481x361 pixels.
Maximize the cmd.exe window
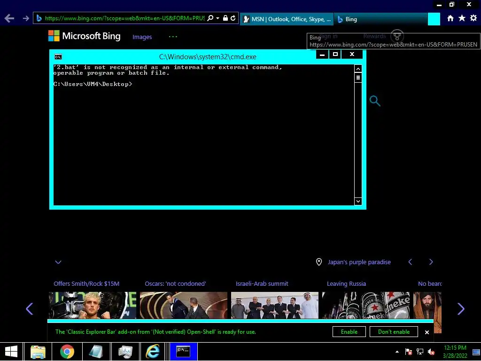[335, 55]
